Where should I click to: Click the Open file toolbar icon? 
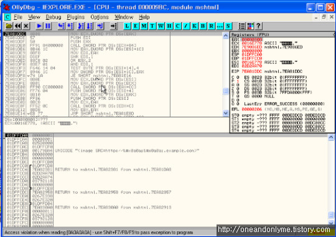tap(9, 26)
